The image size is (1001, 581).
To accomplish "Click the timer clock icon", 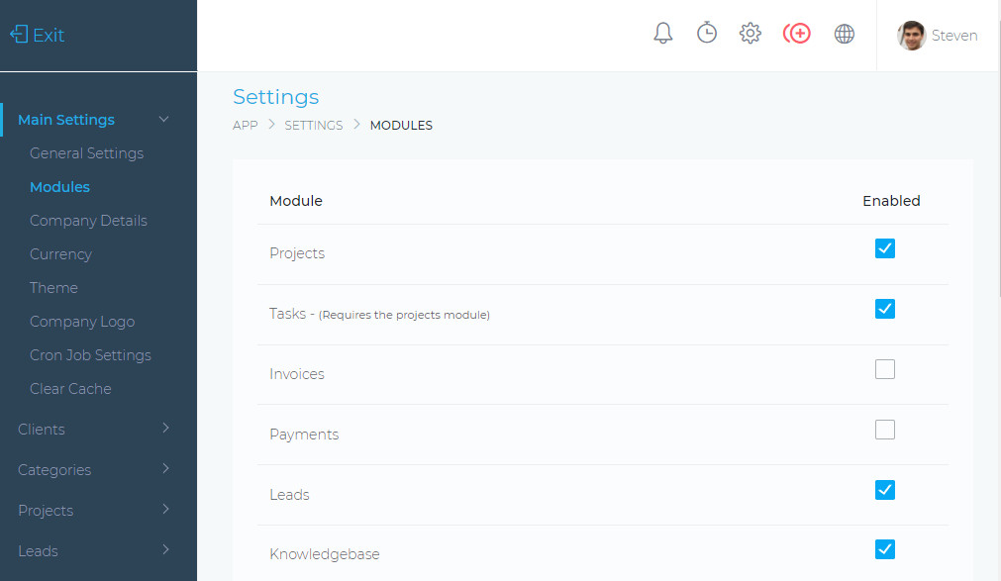I will pos(706,33).
